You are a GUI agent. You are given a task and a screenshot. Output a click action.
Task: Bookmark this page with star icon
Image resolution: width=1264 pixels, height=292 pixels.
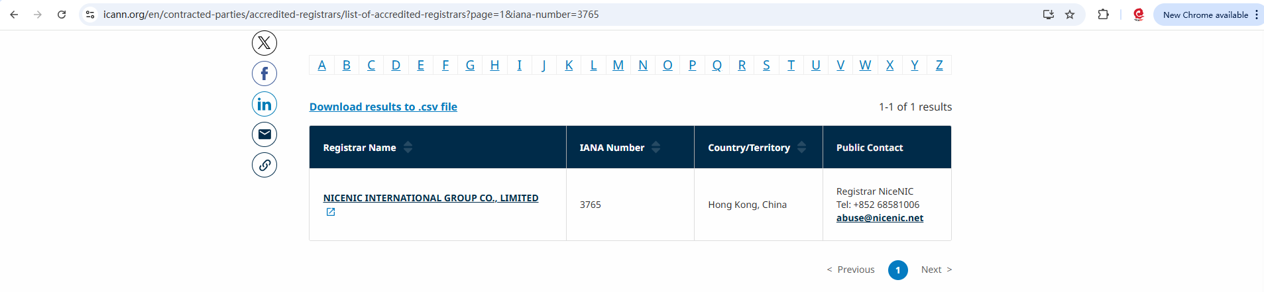point(1070,15)
